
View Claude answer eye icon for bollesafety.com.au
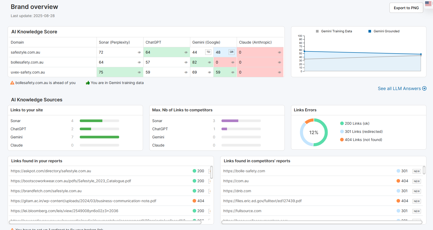[x=279, y=62]
